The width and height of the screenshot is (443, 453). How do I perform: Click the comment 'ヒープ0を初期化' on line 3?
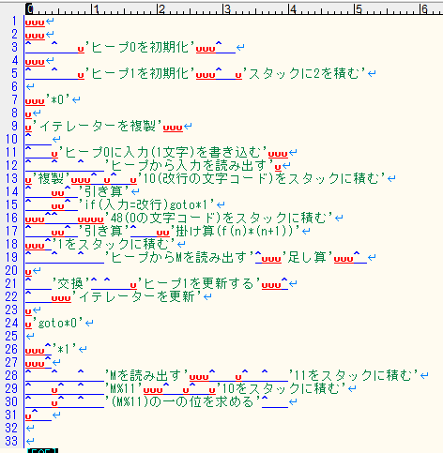pos(140,48)
